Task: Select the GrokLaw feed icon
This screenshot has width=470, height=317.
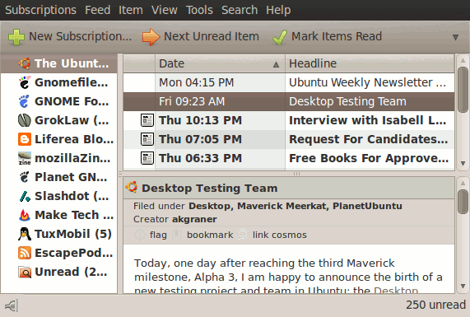Action: coord(24,120)
